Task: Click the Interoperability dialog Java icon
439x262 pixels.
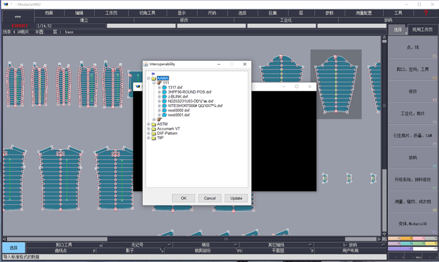Action: 146,64
